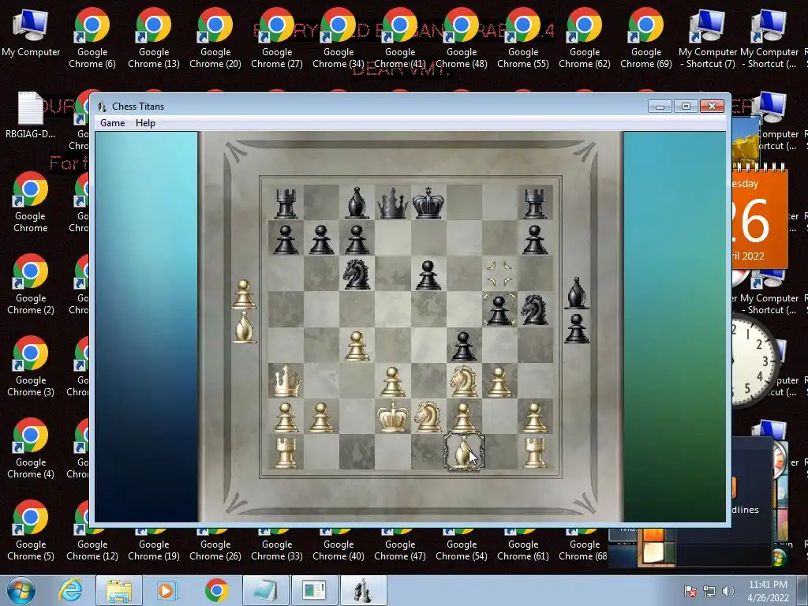Click the black pawn on c7

point(357,238)
